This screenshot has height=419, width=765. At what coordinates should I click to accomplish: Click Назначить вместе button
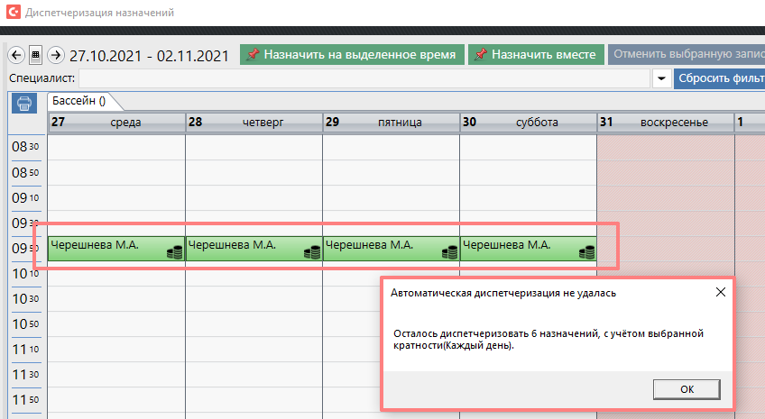point(535,55)
